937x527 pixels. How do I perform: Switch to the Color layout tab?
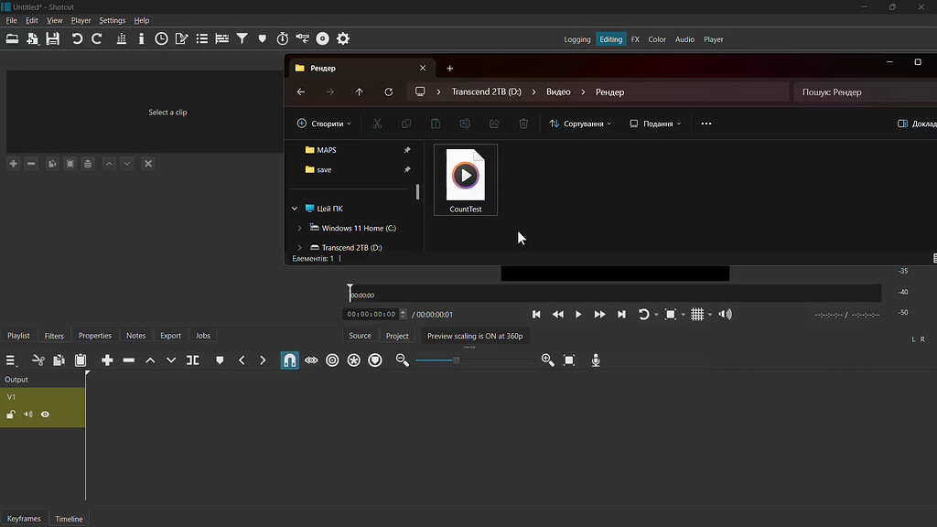point(656,39)
